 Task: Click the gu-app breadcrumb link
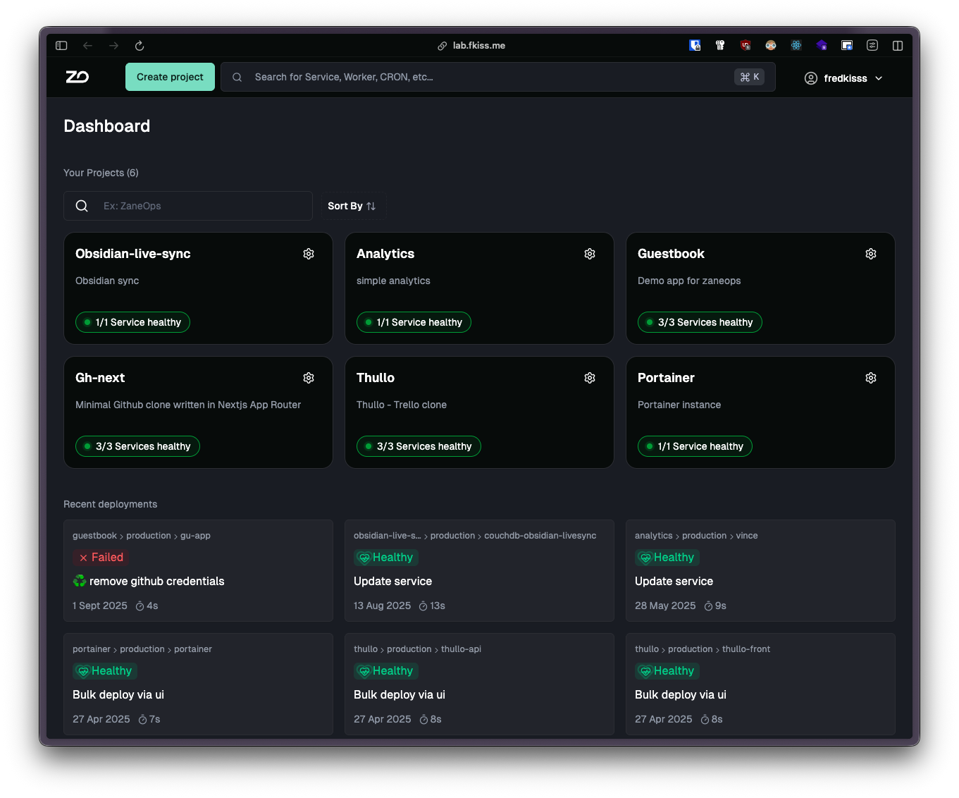[x=195, y=536]
